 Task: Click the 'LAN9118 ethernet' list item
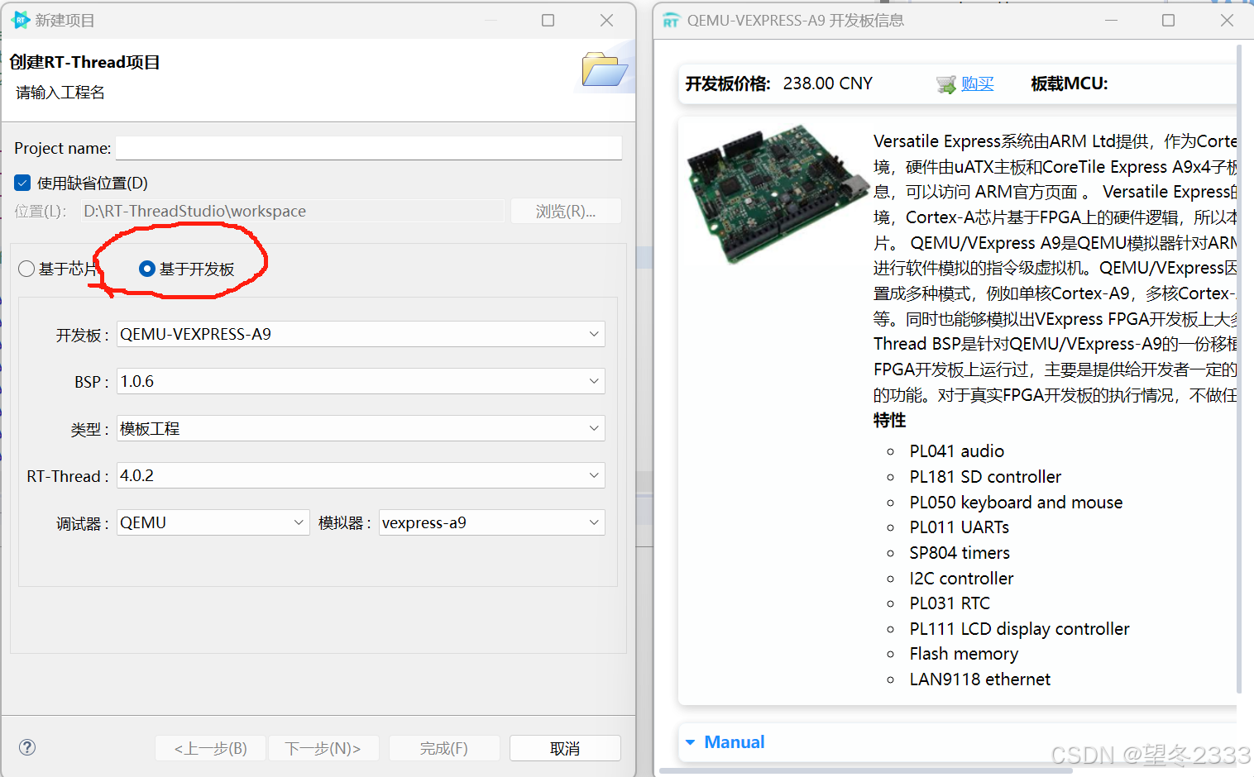[980, 679]
